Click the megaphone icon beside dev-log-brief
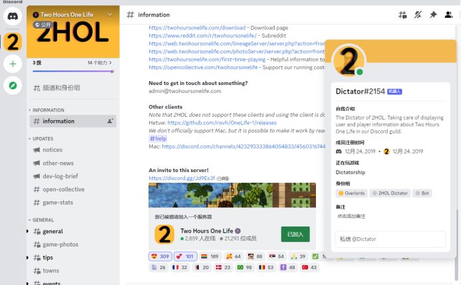Image resolution: width=461 pixels, height=285 pixels. 37,176
